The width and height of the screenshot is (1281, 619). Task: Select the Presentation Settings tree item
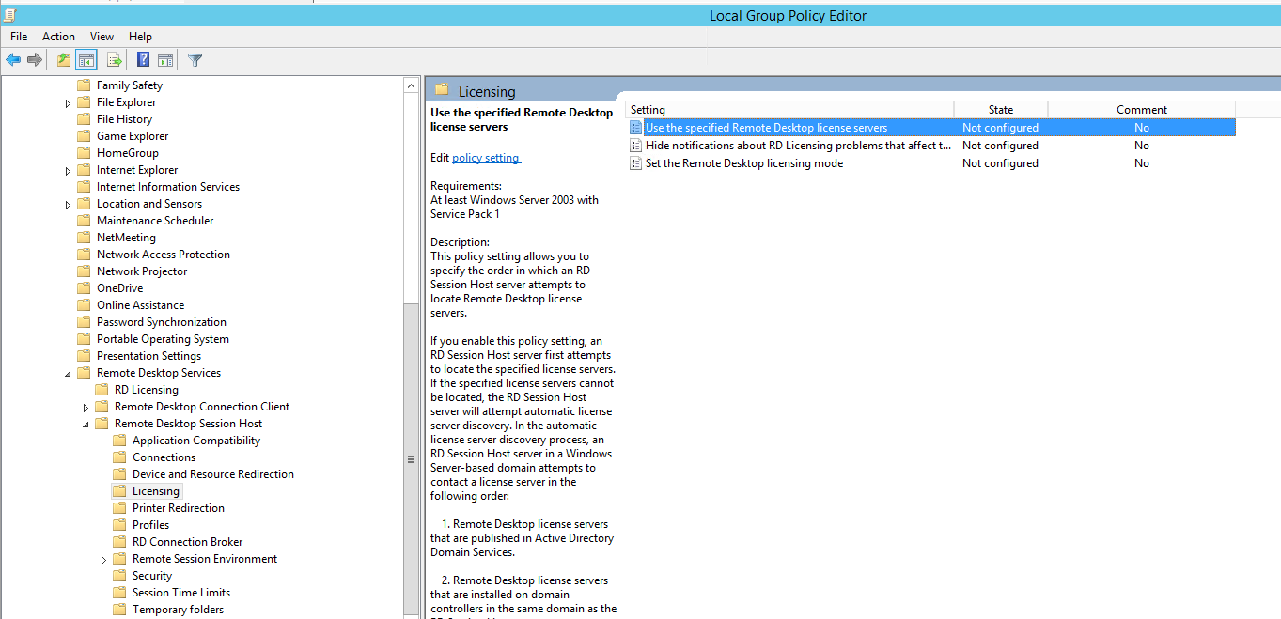click(148, 356)
